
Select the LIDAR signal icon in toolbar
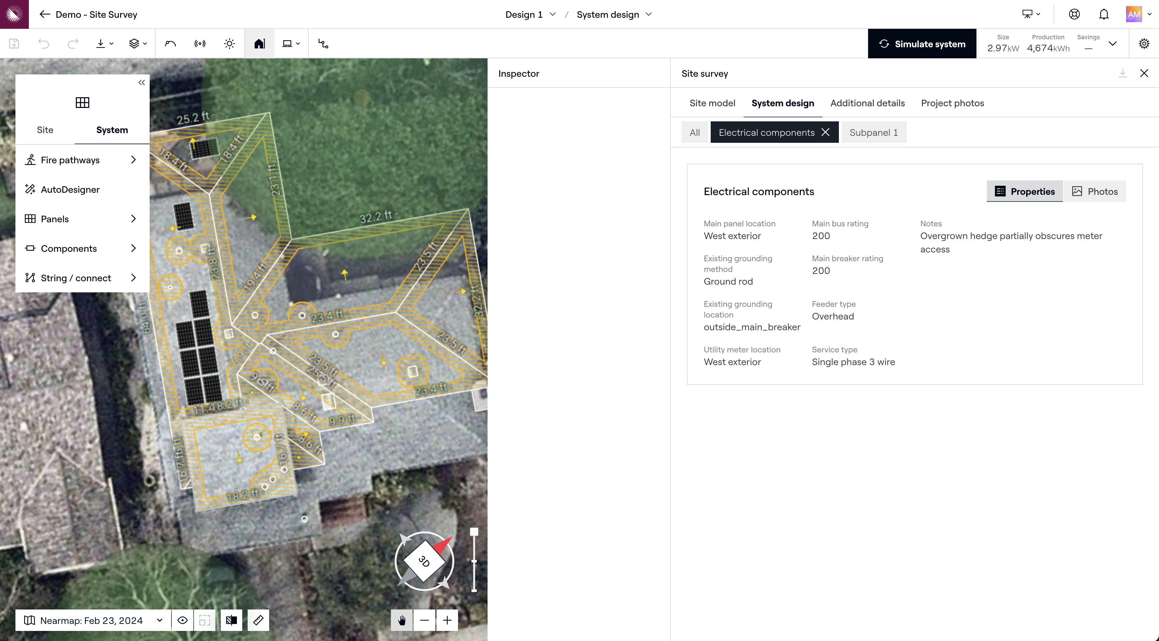coord(200,44)
